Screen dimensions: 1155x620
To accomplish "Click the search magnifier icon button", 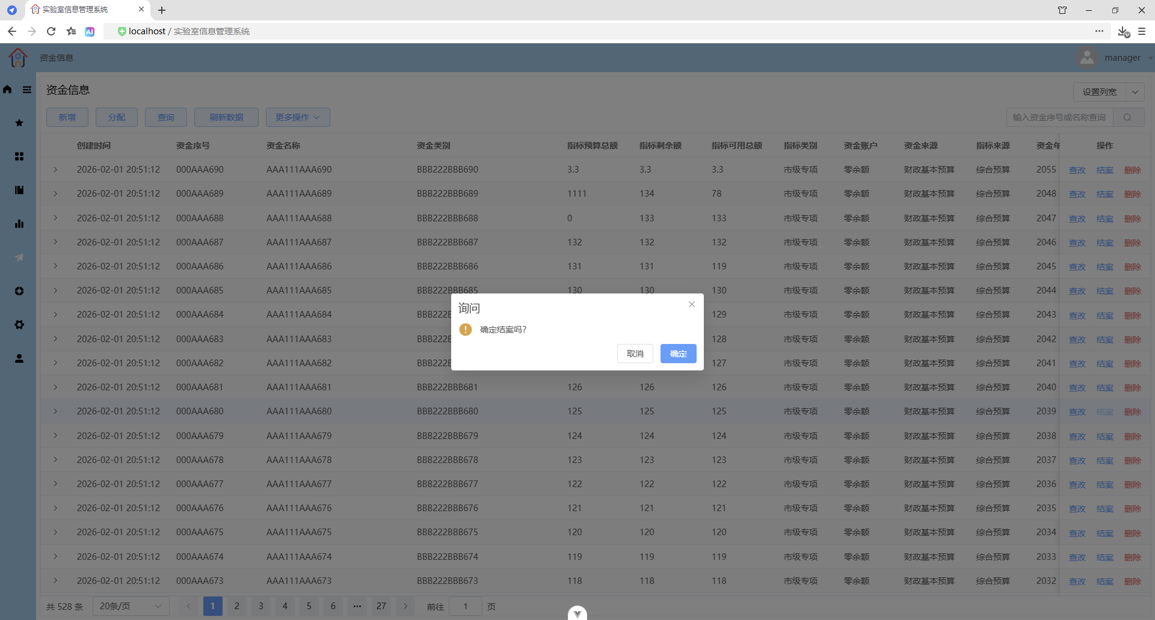I will coord(1127,117).
